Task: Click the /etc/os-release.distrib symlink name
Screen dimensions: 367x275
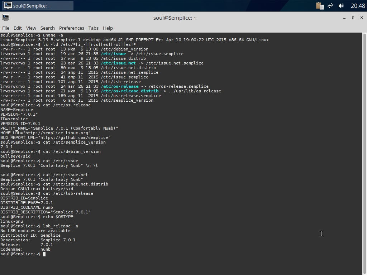Action: pos(130,91)
